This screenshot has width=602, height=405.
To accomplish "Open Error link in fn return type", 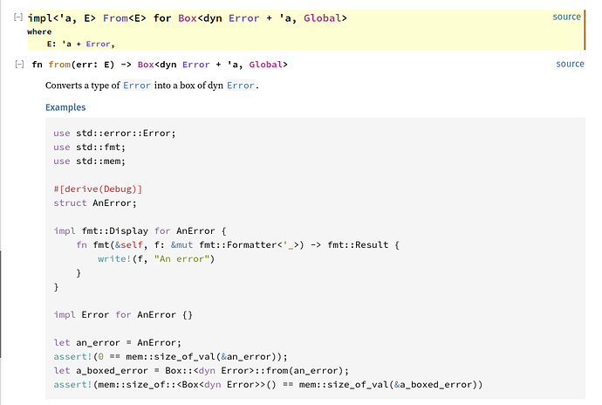I will click(x=195, y=65).
